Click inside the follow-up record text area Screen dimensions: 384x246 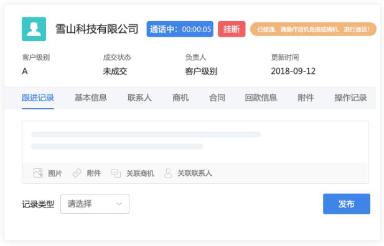[x=195, y=142]
